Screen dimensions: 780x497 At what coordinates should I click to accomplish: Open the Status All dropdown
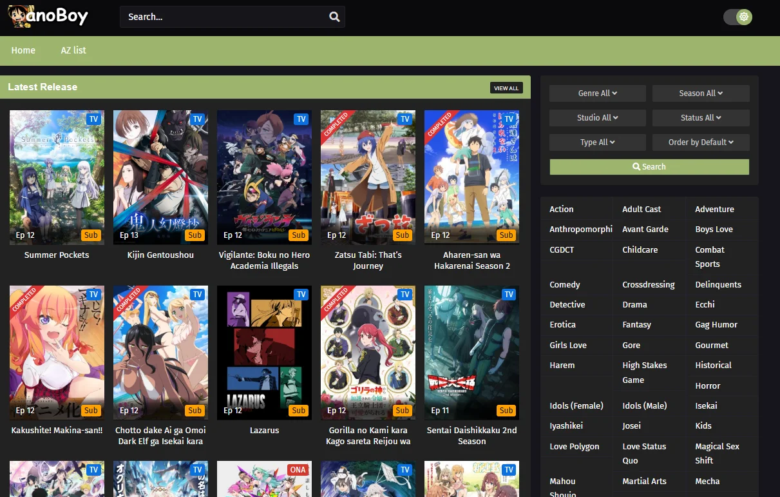[x=701, y=118]
